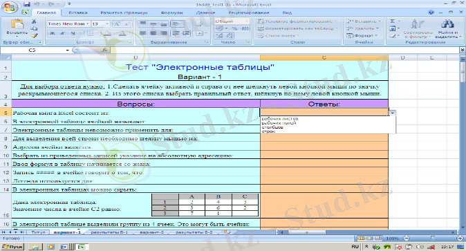Open the Формулы ribbon tab
Viewport: 466px width, 251px height.
click(x=171, y=12)
